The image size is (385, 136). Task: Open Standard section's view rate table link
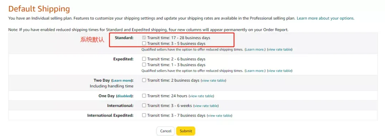tap(280, 49)
